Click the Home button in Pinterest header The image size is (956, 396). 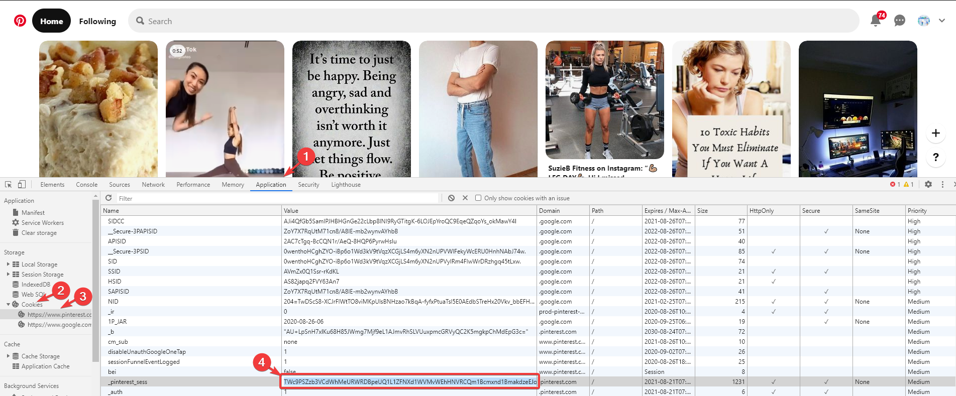click(x=52, y=21)
